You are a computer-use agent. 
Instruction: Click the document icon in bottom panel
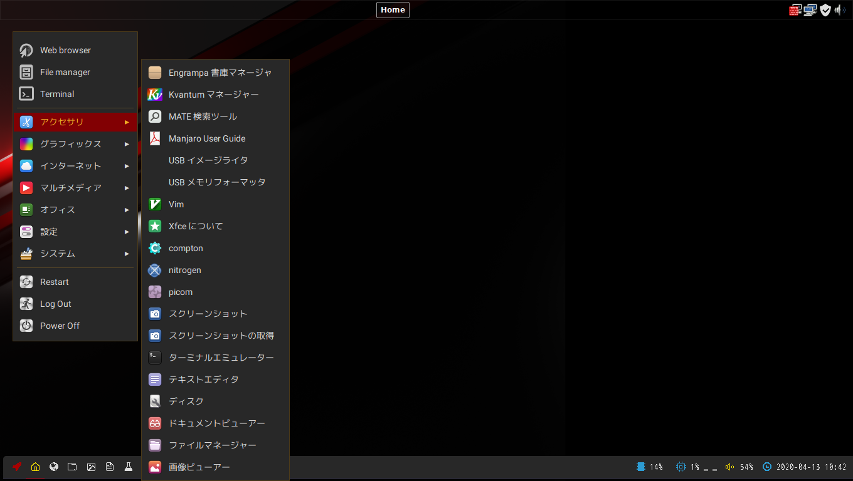coord(110,467)
